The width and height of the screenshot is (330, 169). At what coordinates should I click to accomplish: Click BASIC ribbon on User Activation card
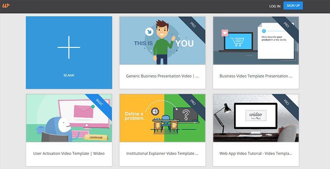point(99,102)
